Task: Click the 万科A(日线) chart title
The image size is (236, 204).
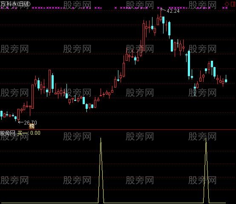Action: tap(15, 4)
